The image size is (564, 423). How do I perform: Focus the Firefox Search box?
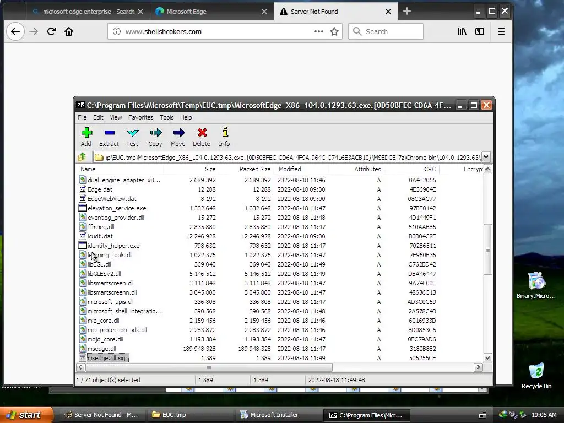[386, 31]
